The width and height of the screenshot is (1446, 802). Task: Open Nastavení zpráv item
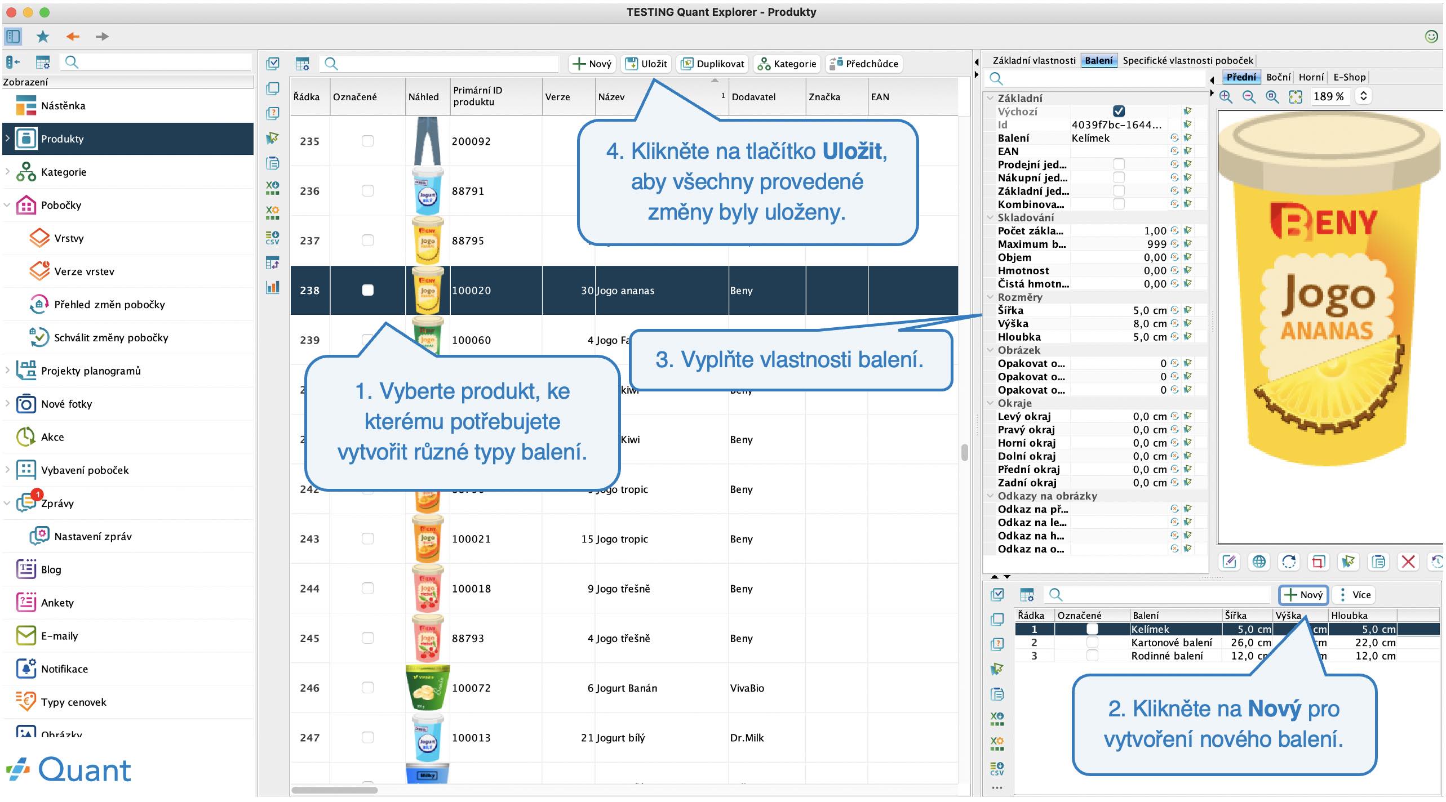[93, 537]
